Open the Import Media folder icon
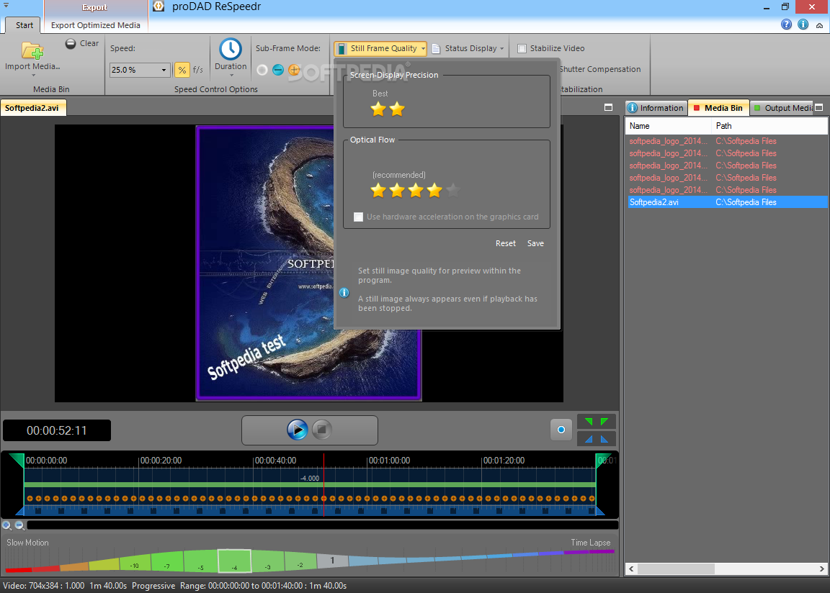Screen dimensions: 830x593 coord(32,51)
